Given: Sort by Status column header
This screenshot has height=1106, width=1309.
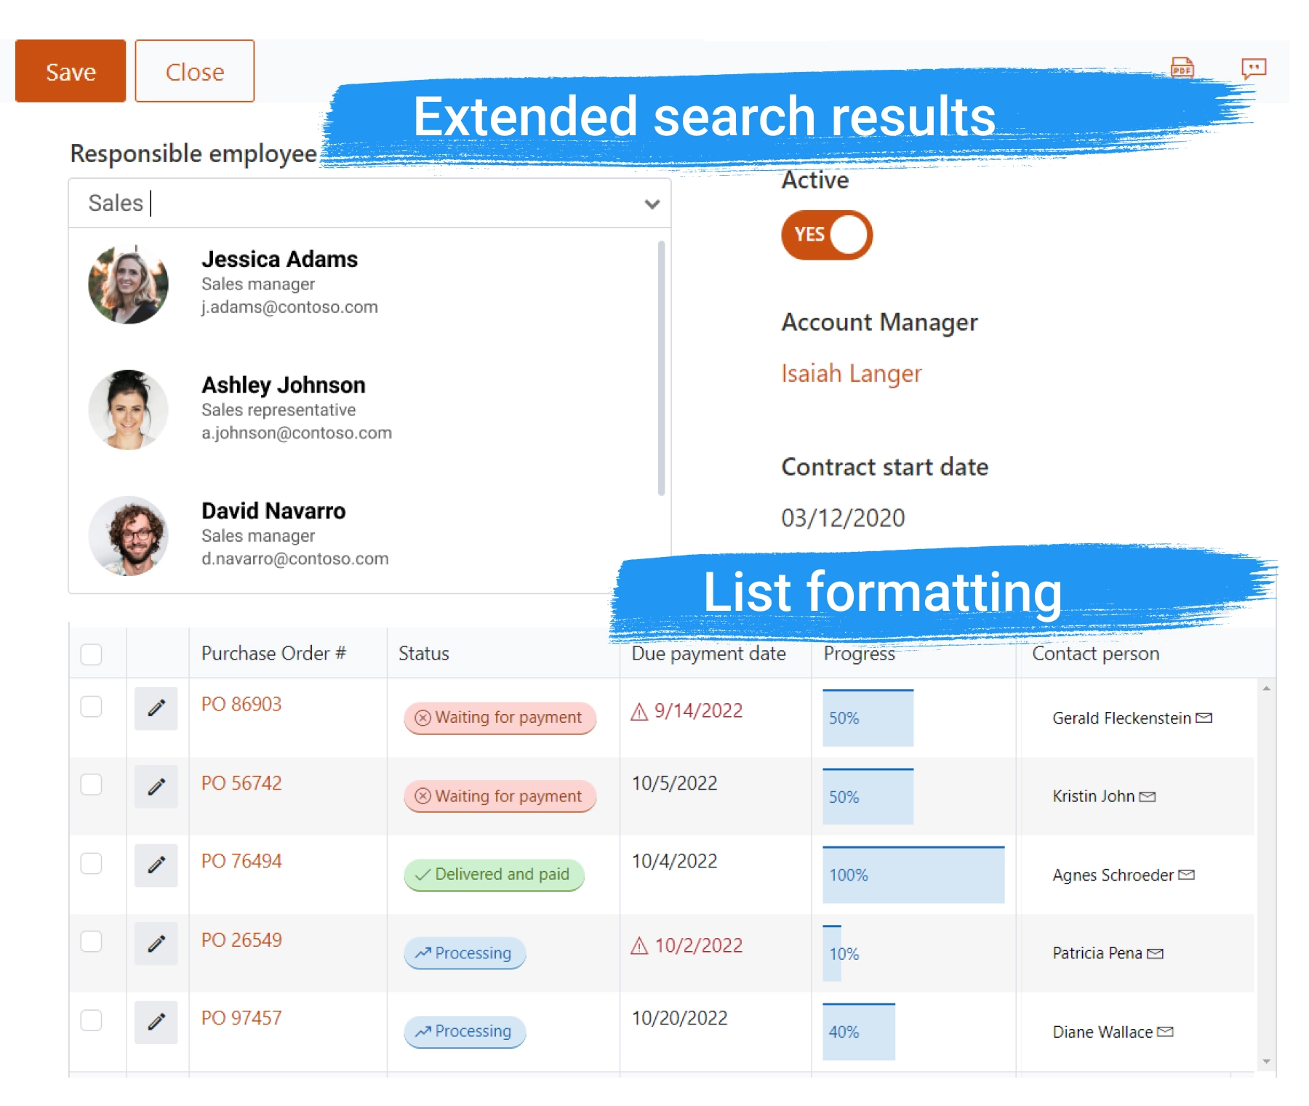Looking at the screenshot, I should [x=424, y=654].
